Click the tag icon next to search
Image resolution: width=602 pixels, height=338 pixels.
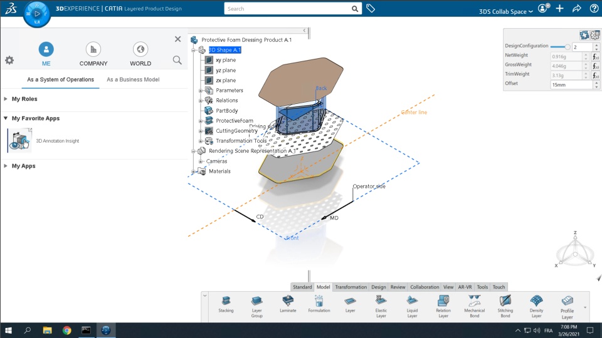(371, 8)
